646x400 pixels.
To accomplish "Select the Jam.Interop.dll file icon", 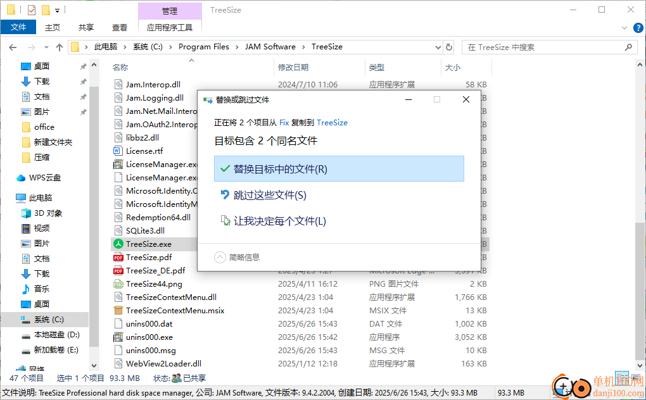I will [x=118, y=85].
